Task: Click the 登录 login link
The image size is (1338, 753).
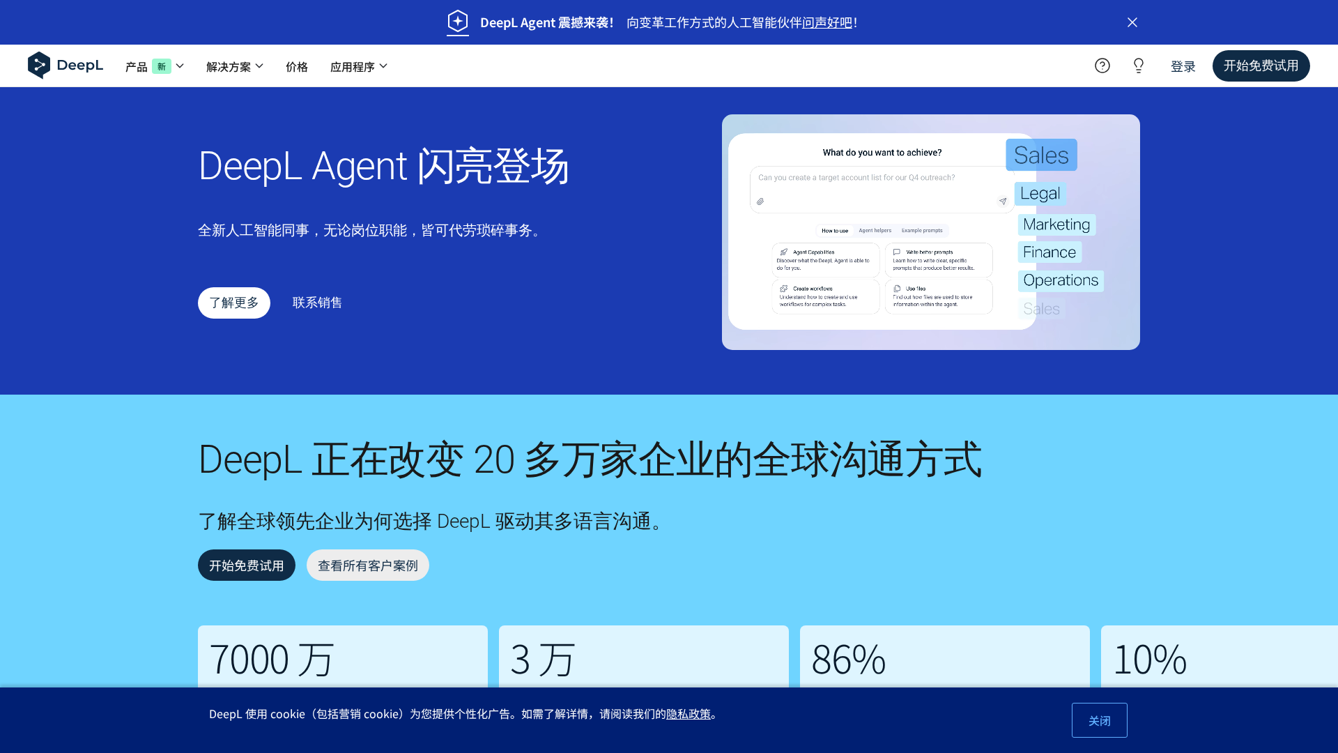Action: pos(1183,66)
